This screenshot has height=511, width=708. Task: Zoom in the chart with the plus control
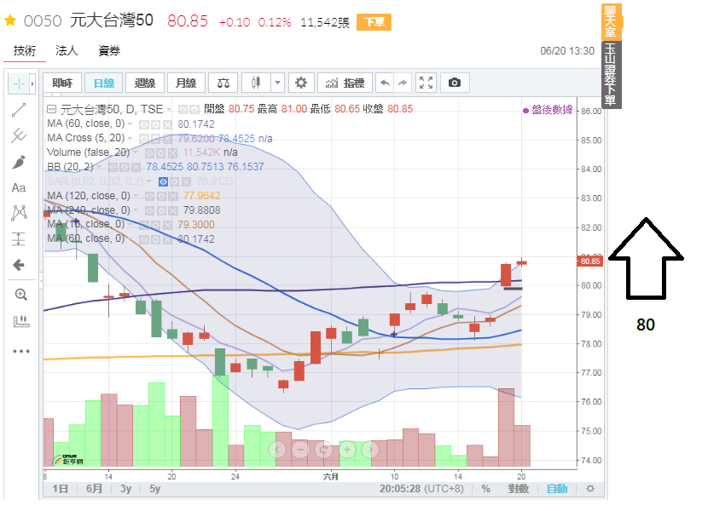pyautogui.click(x=347, y=449)
